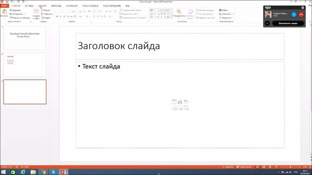Viewport: 312px width, 175px height.
Task: Click the Save icon in quick access toolbar
Action: (x=7, y=1)
